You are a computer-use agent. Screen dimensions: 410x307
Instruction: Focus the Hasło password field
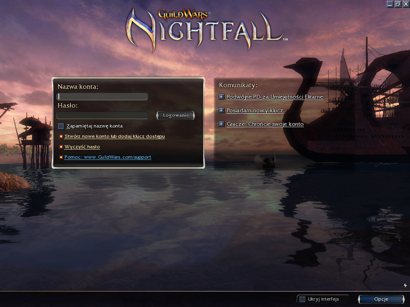tap(102, 116)
